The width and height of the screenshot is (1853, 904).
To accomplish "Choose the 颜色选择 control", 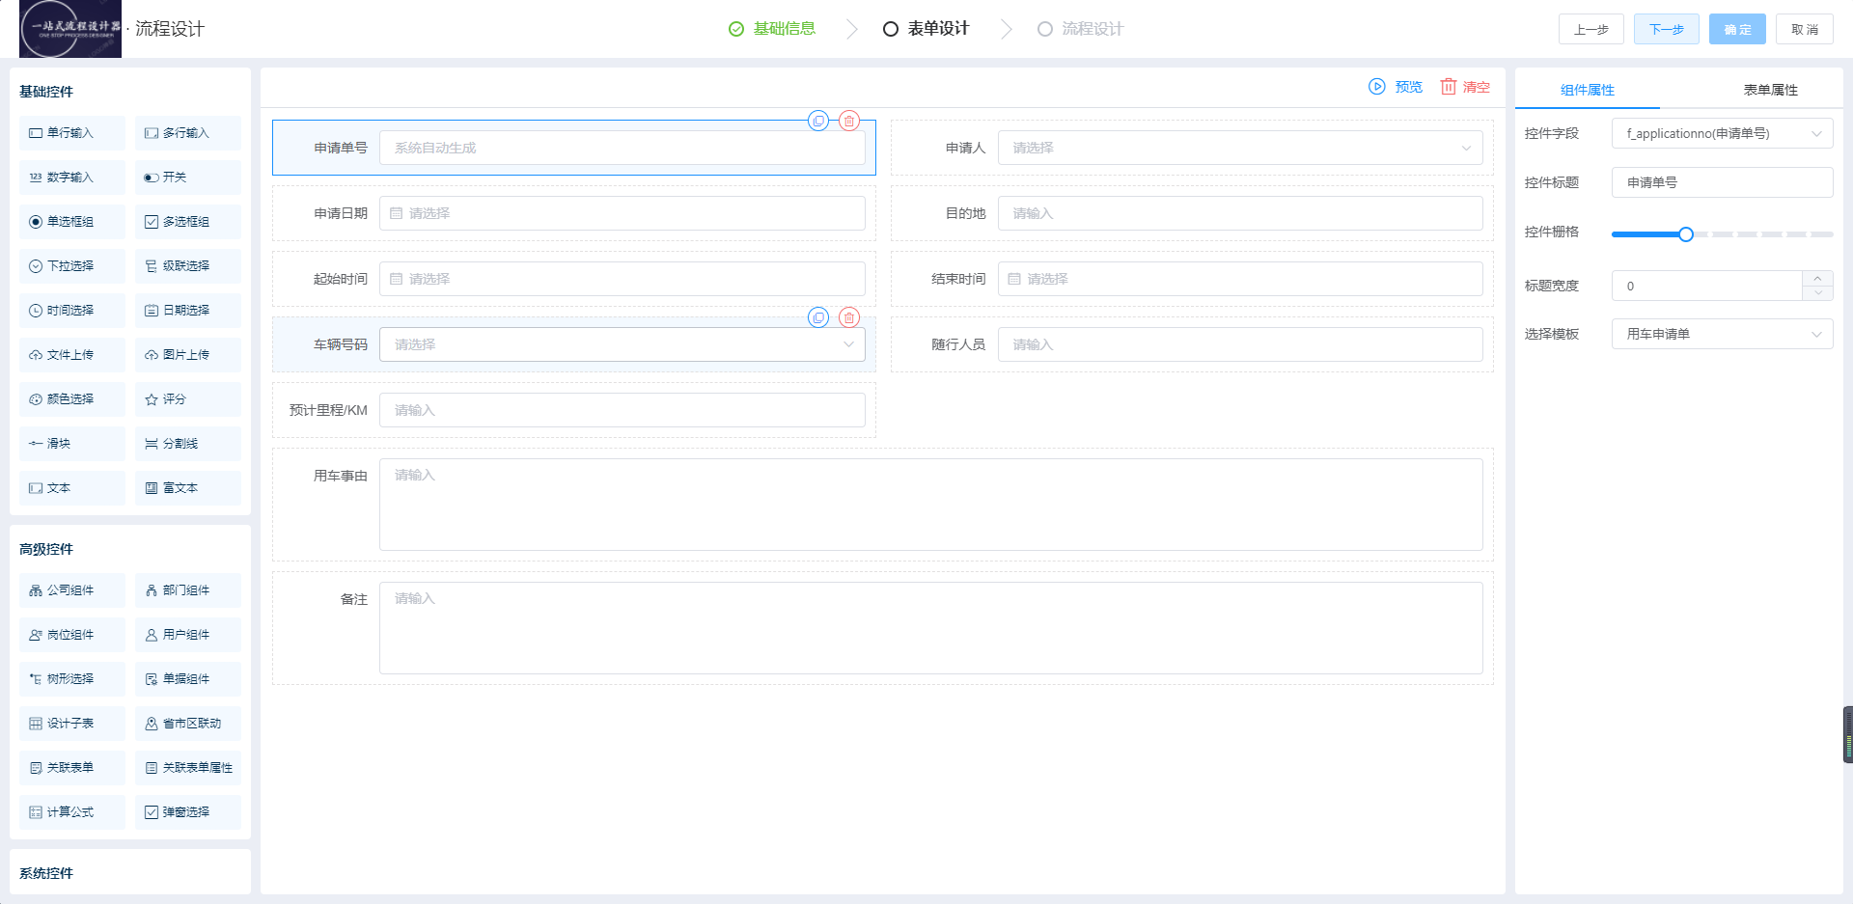I will pyautogui.click(x=72, y=399).
